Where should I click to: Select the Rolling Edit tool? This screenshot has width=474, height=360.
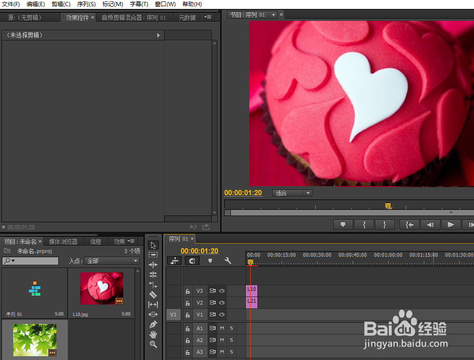[x=153, y=275]
